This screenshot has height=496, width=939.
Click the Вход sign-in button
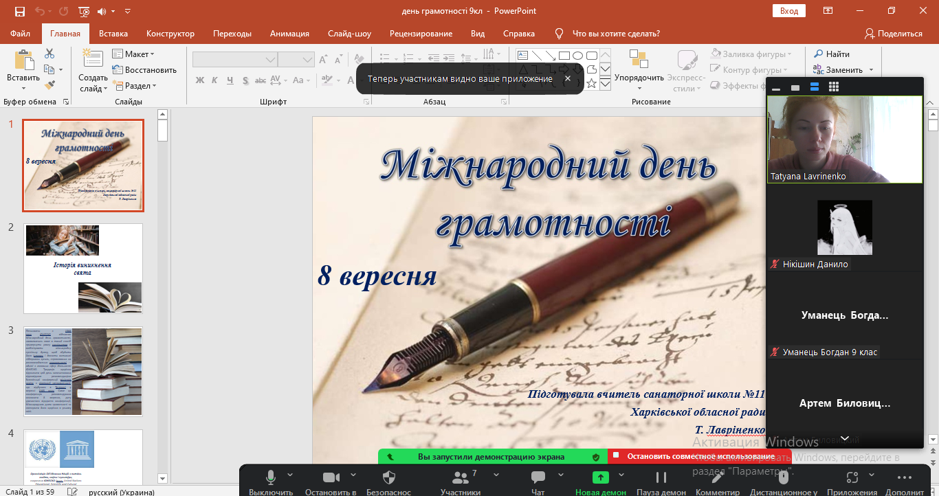pos(789,11)
